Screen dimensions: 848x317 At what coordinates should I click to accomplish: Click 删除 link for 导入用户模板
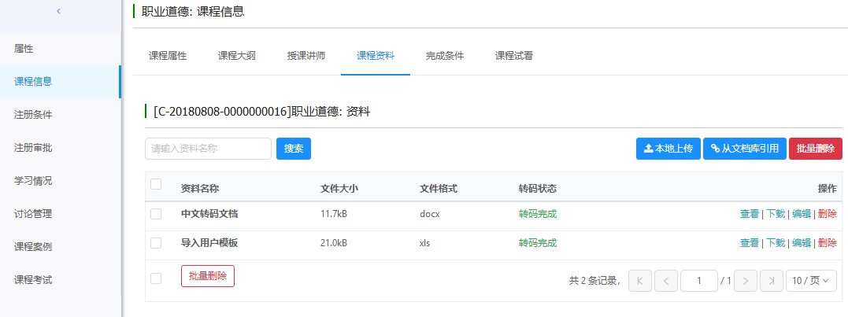click(x=828, y=243)
